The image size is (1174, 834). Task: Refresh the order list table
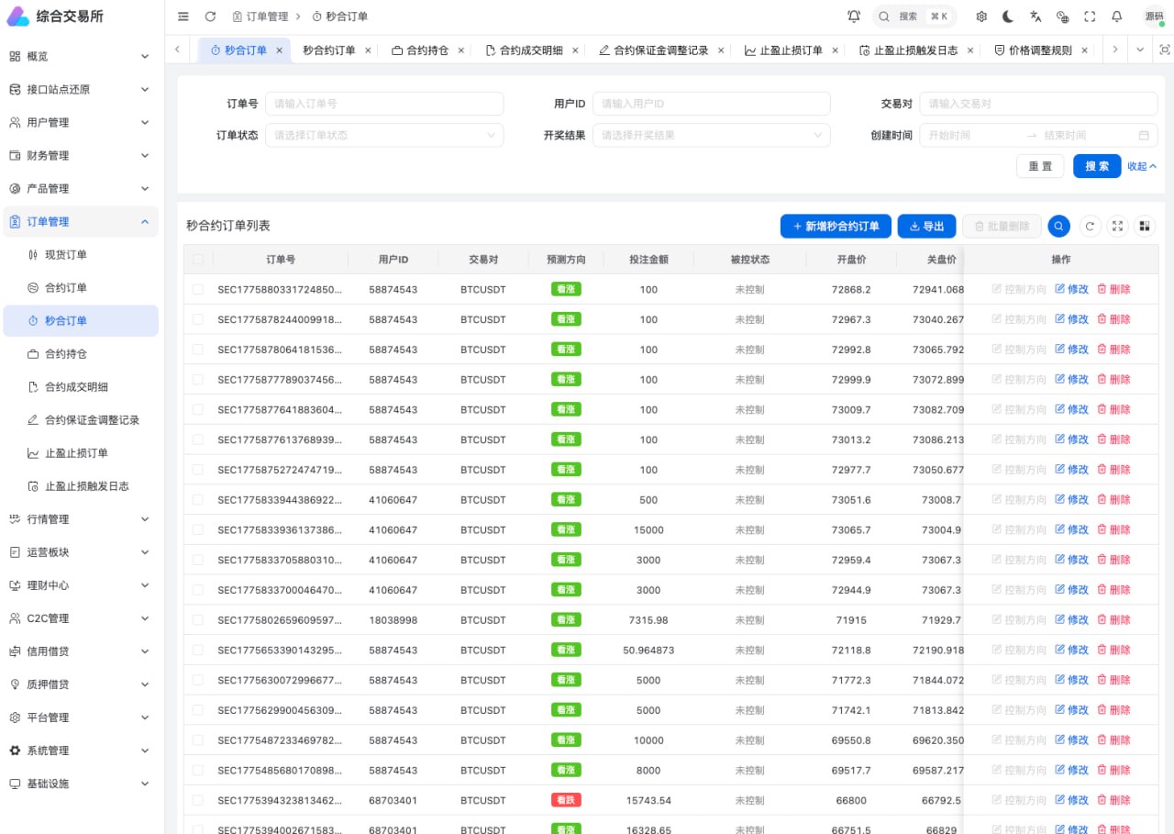pyautogui.click(x=1090, y=226)
